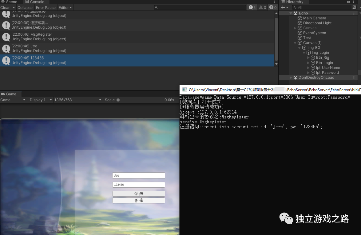Click the Ipt_Password cube icon
This screenshot has width=361, height=235.
pos(313,73)
